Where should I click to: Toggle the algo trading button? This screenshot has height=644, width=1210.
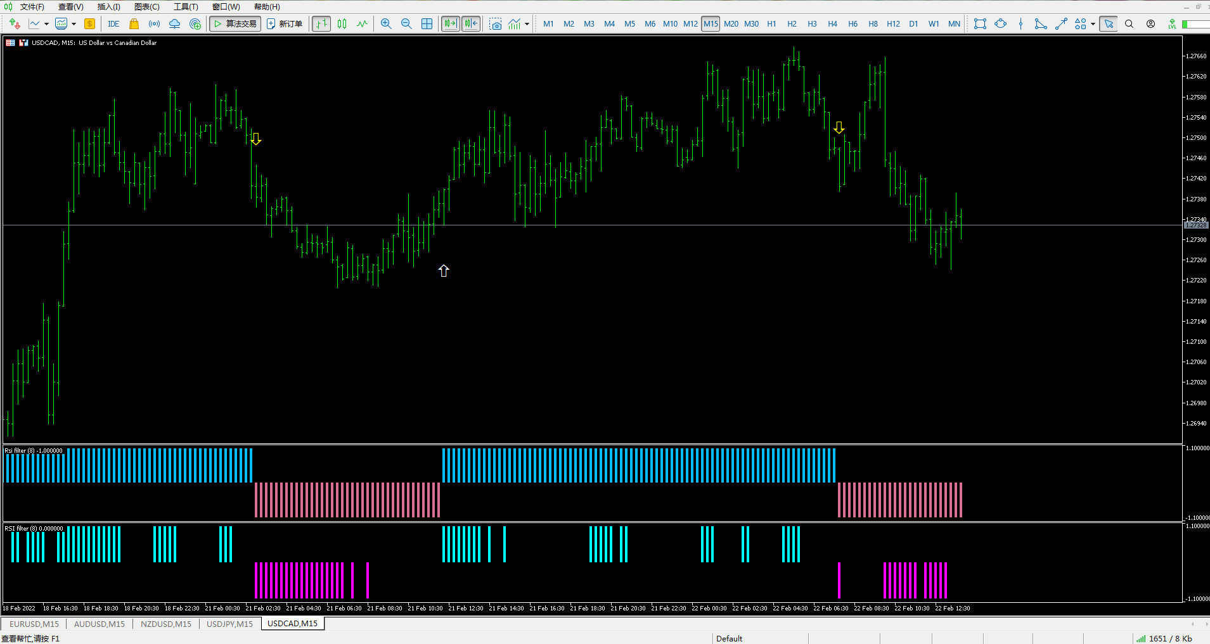(x=235, y=24)
